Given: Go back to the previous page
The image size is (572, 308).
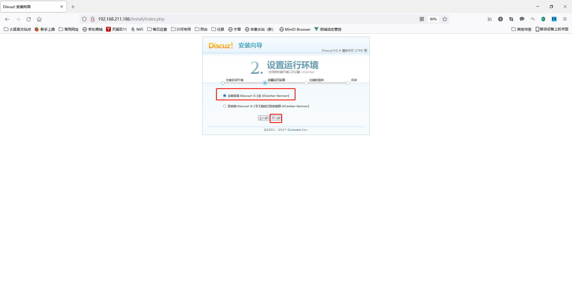Looking at the screenshot, I should point(7,19).
